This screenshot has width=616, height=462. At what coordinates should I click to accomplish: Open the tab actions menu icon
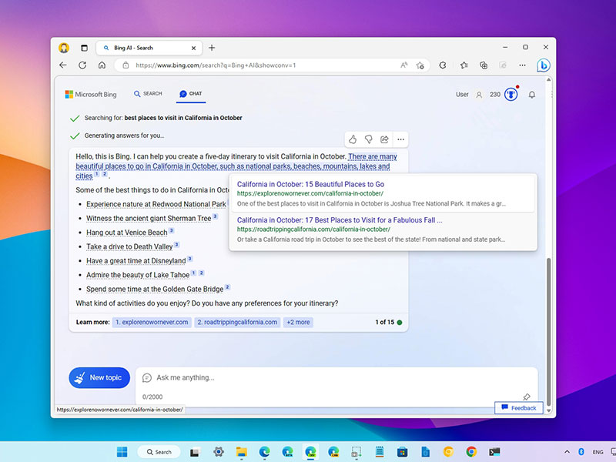coord(84,48)
